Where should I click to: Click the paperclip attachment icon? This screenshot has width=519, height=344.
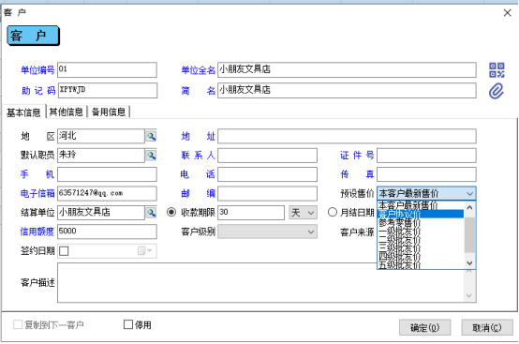pyautogui.click(x=497, y=91)
